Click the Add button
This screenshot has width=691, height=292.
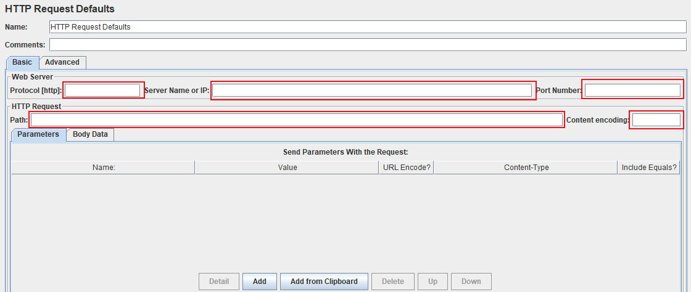260,282
